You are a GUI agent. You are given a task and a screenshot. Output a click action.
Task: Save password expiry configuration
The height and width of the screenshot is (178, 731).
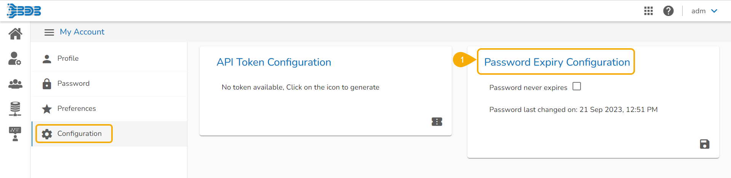point(704,144)
